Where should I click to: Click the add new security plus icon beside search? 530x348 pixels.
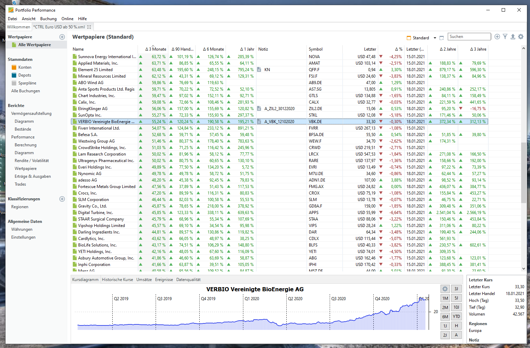(497, 37)
